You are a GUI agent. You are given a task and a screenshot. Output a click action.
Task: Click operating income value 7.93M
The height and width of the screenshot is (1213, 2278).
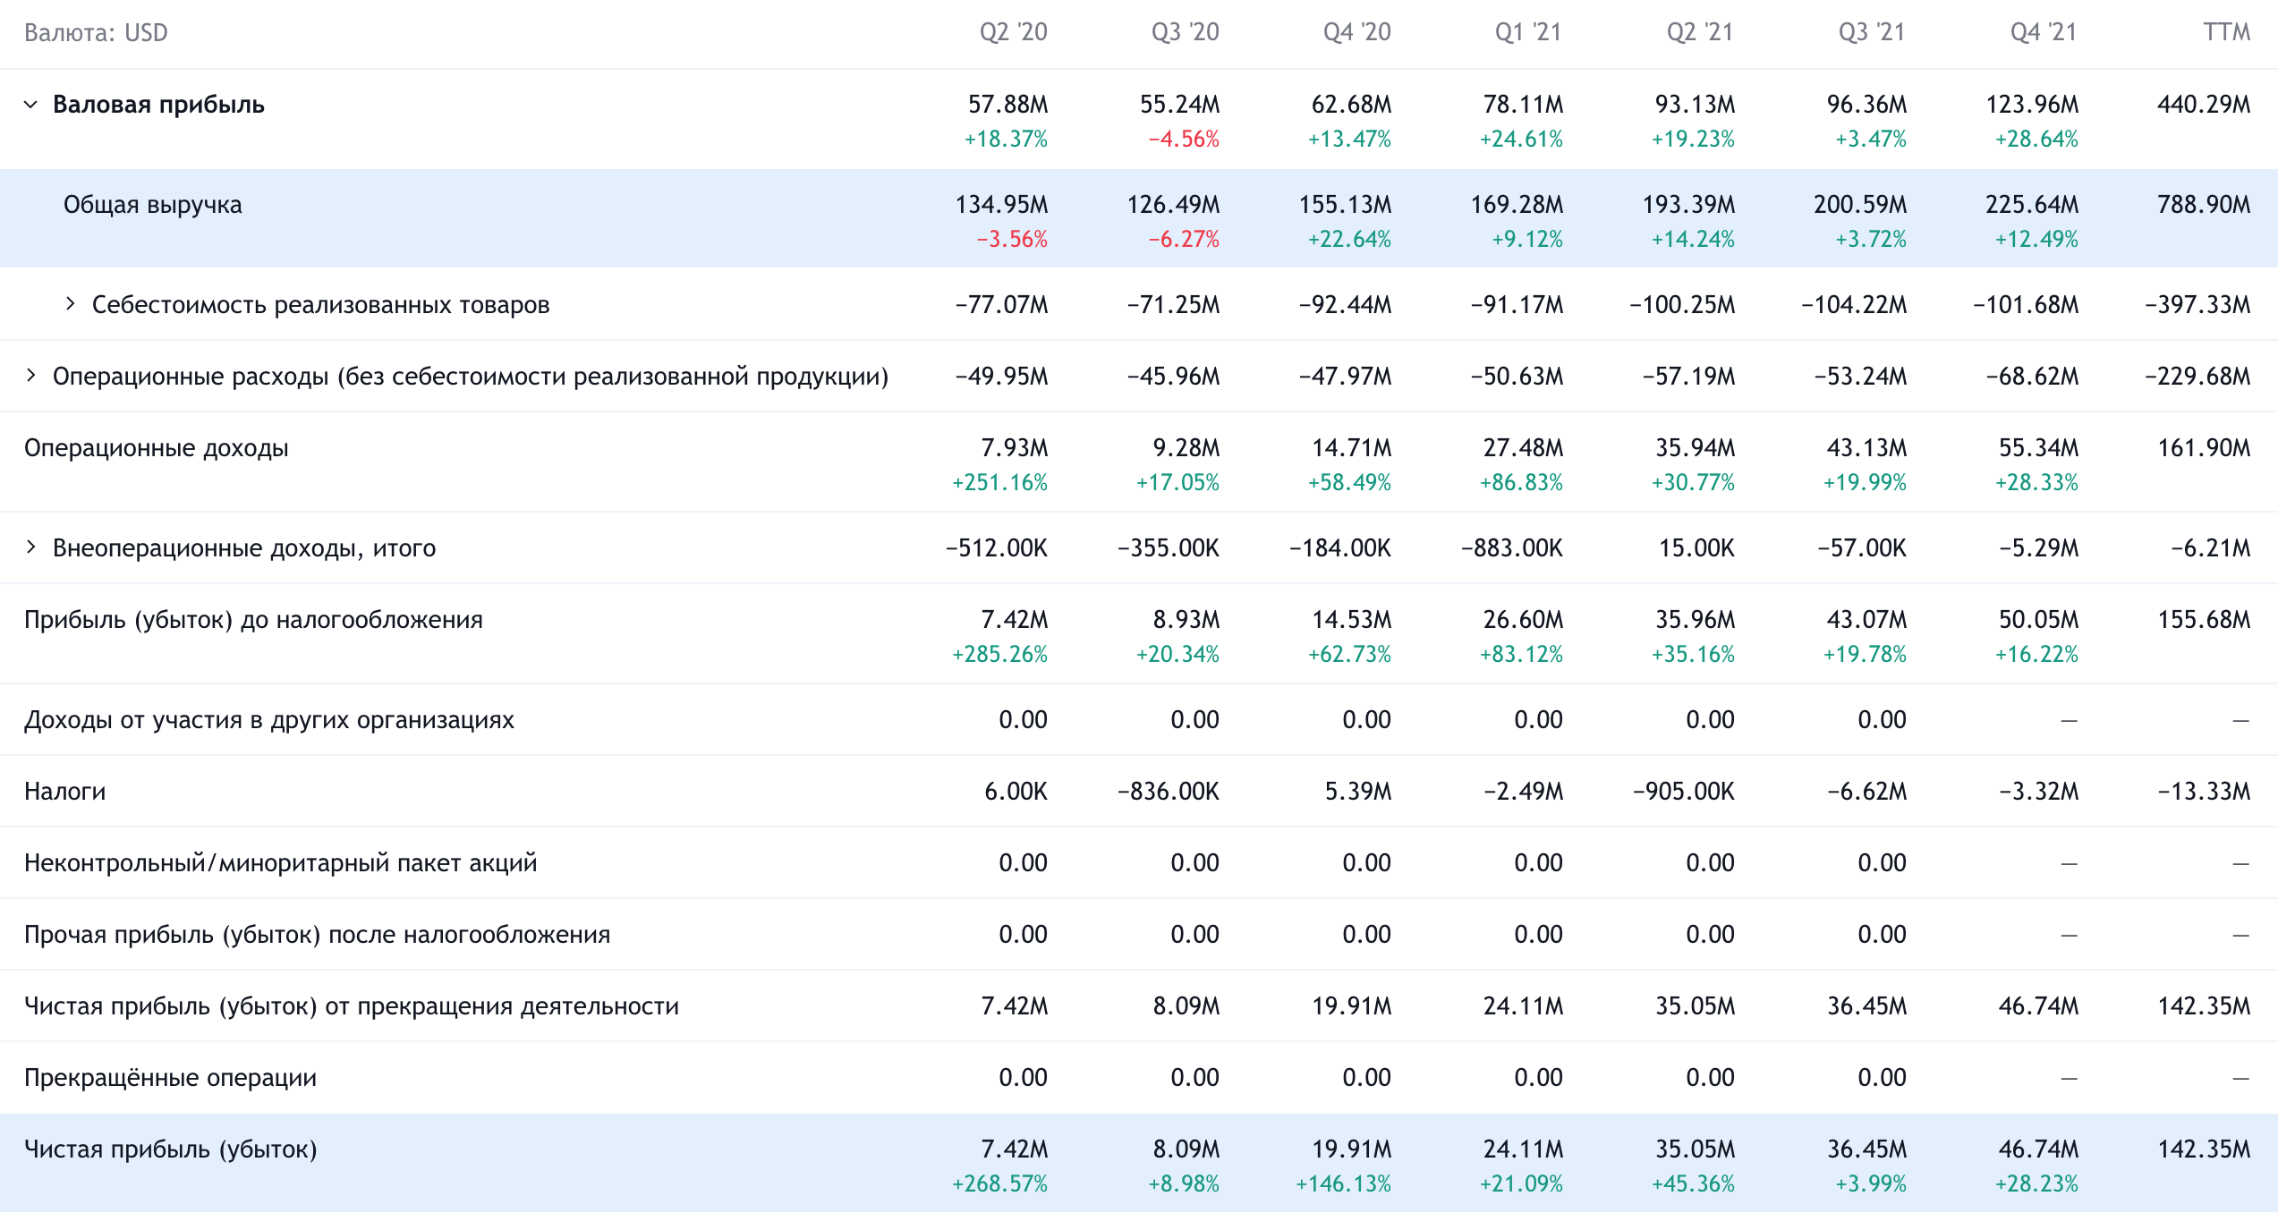pos(1015,448)
